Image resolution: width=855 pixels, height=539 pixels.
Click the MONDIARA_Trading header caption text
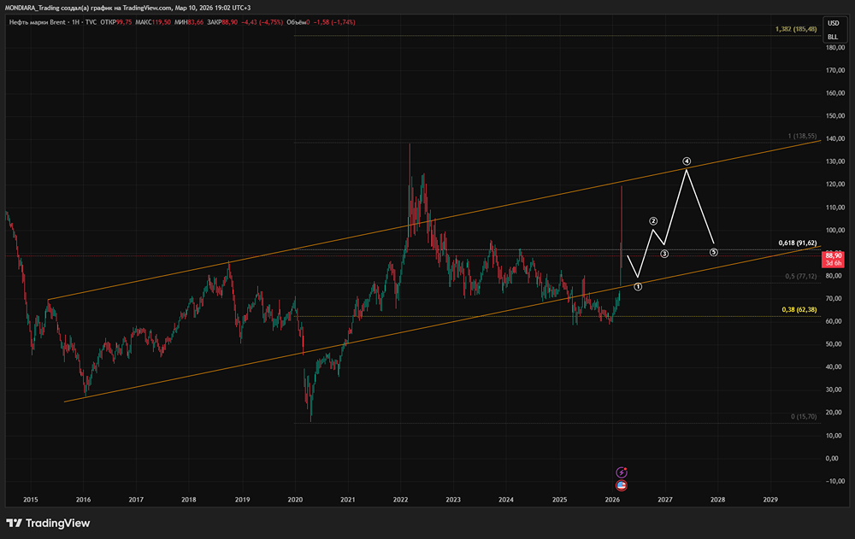coord(128,9)
